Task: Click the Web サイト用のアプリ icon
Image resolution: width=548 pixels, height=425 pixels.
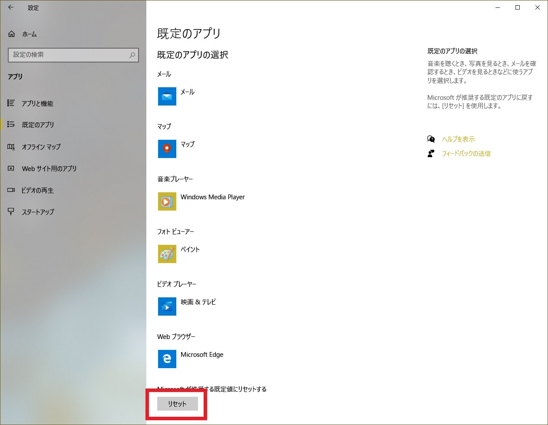Action: (x=11, y=168)
